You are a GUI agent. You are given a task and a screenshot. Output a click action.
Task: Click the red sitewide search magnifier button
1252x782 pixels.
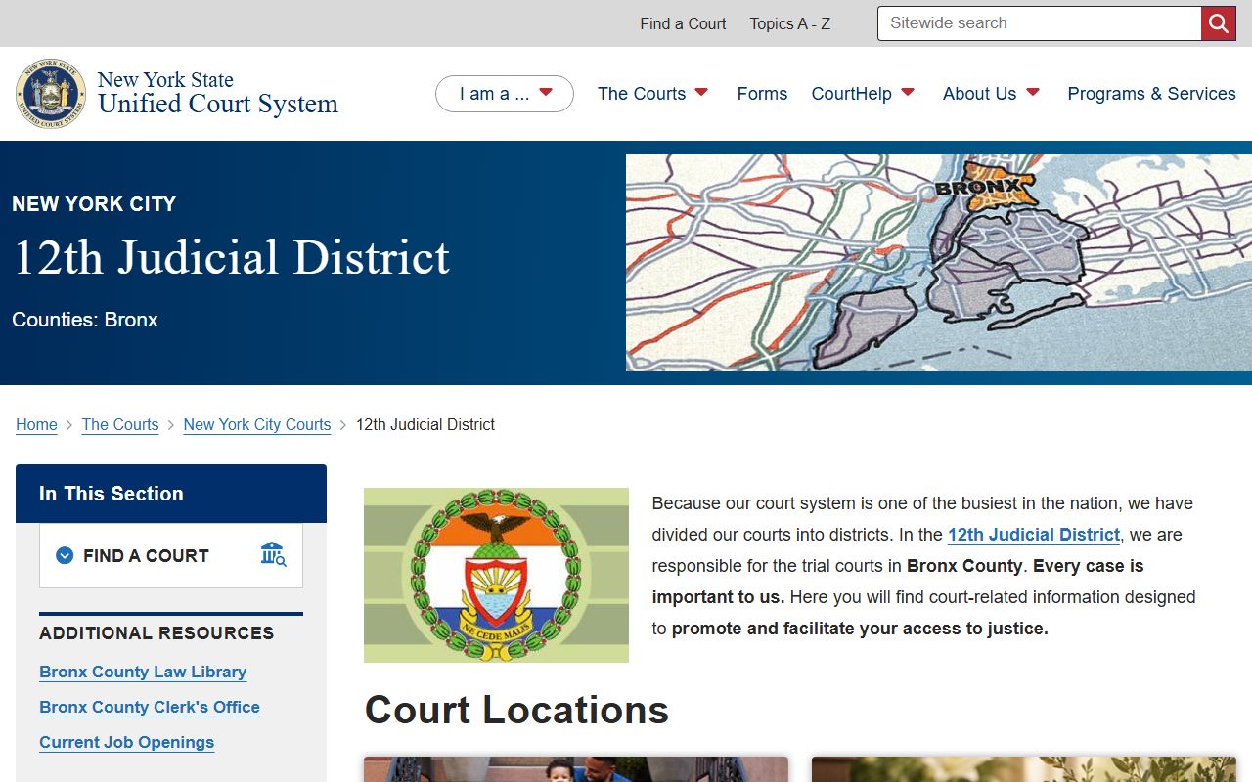(x=1219, y=23)
